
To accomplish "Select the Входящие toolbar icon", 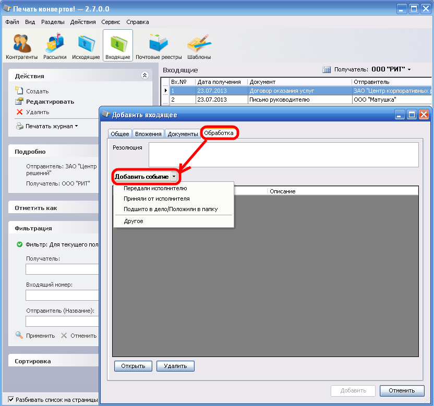I will click(x=117, y=46).
